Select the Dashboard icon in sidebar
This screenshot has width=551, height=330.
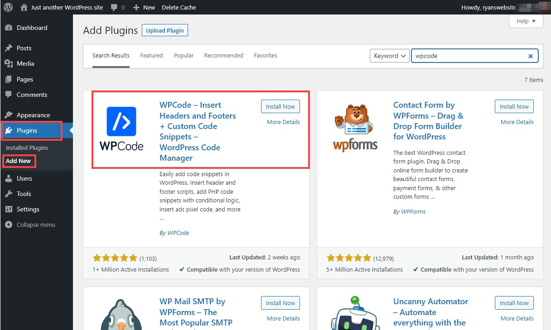[x=10, y=28]
